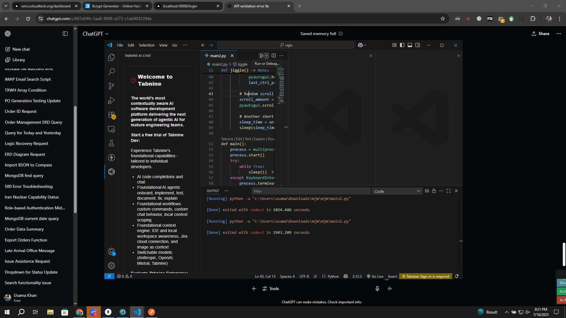Open Accounts icon in VS Code activity bar
Image resolution: width=566 pixels, height=318 pixels.
[x=111, y=251]
